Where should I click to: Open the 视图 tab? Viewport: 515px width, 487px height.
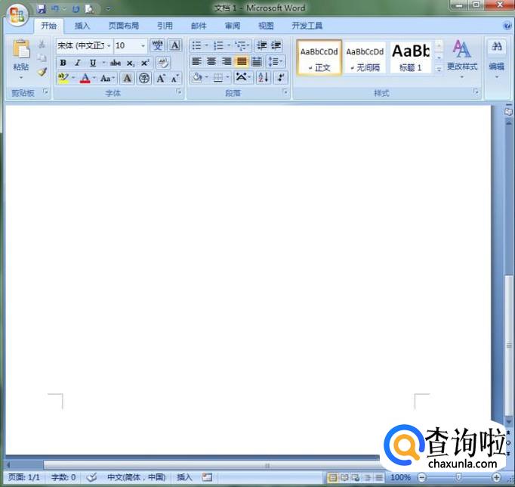tap(266, 26)
